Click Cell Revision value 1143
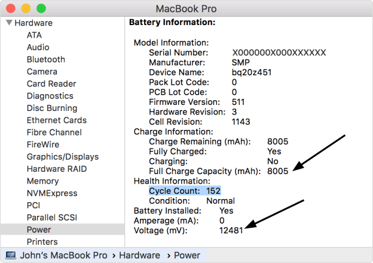The height and width of the screenshot is (263, 373). [241, 122]
